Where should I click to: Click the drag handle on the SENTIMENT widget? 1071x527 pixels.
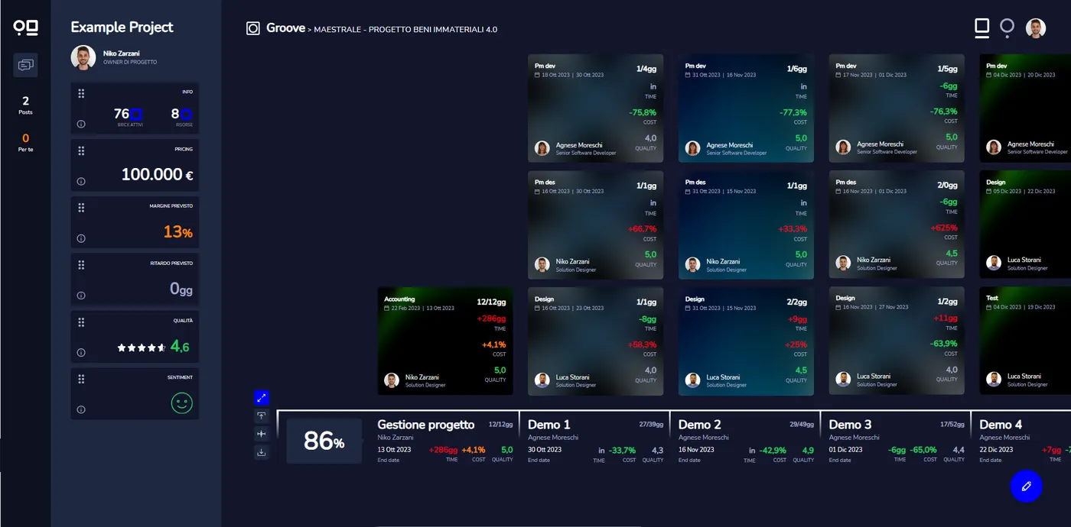point(81,379)
